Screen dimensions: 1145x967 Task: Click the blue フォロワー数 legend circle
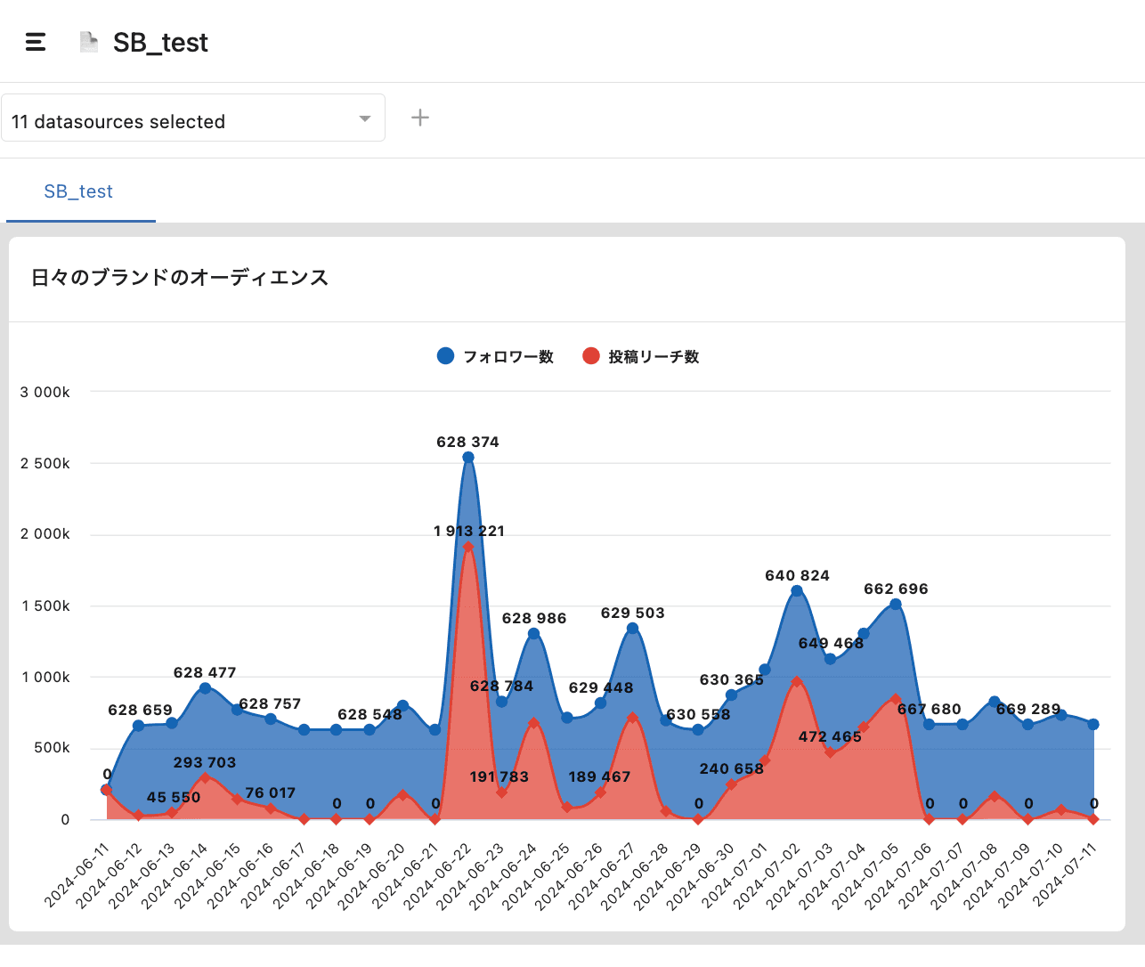(x=446, y=356)
